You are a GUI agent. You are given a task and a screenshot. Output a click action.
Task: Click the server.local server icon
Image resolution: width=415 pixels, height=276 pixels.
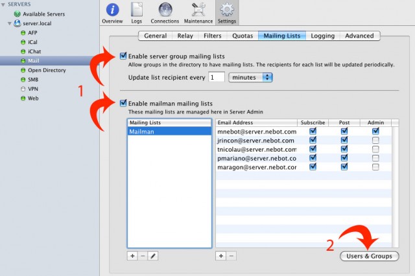[18, 23]
